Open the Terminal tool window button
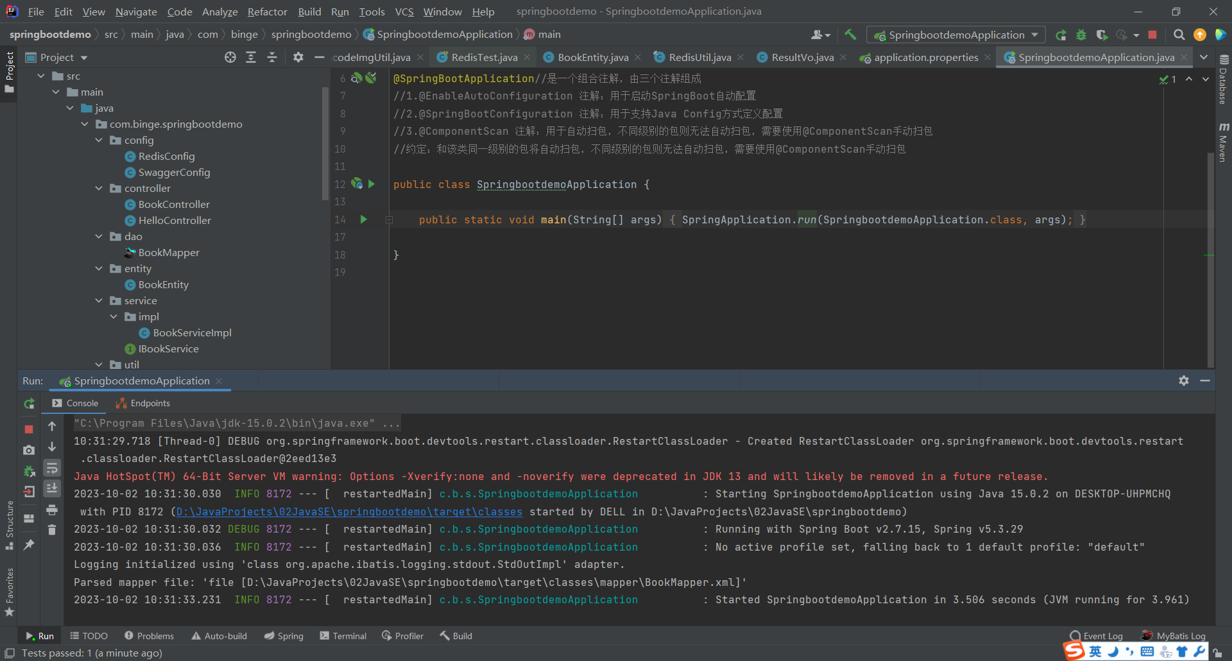Image resolution: width=1232 pixels, height=661 pixels. point(343,636)
